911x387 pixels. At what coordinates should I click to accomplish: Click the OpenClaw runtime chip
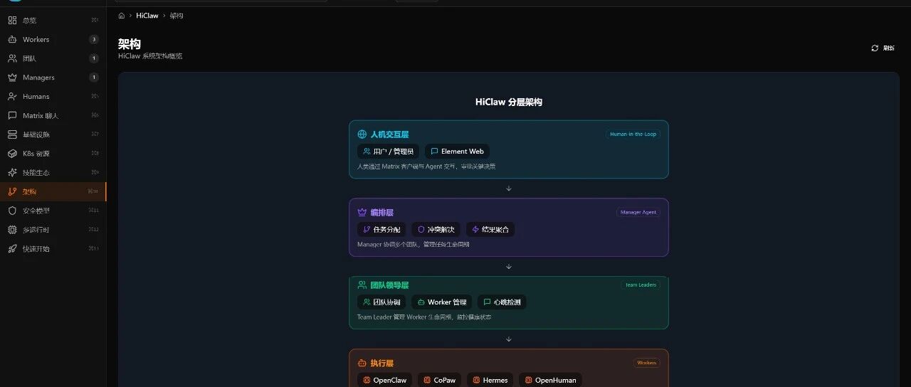384,380
